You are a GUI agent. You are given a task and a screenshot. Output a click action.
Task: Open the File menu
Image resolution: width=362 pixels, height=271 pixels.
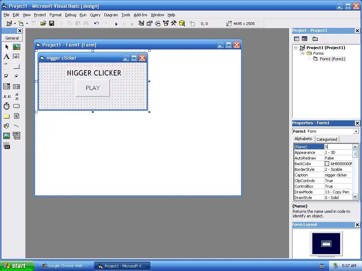(x=6, y=15)
